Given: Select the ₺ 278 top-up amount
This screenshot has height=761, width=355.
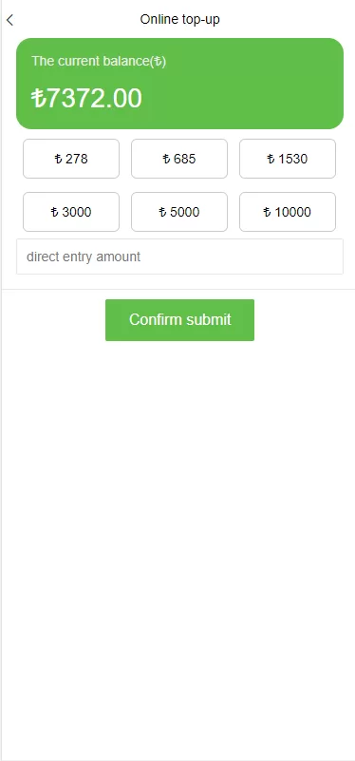Looking at the screenshot, I should click(71, 159).
